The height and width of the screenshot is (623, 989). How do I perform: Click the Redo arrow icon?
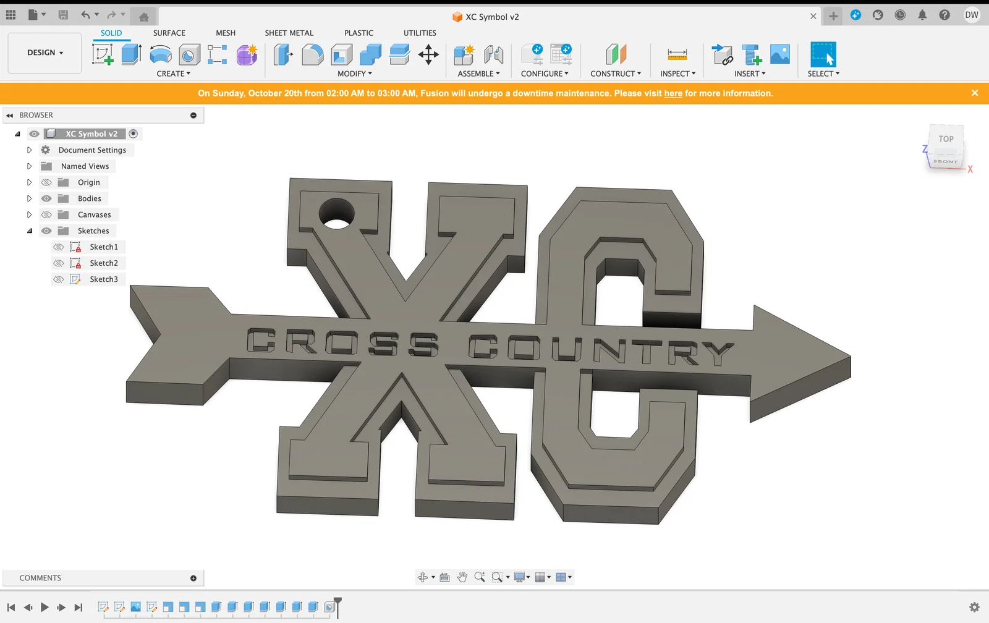pos(111,15)
